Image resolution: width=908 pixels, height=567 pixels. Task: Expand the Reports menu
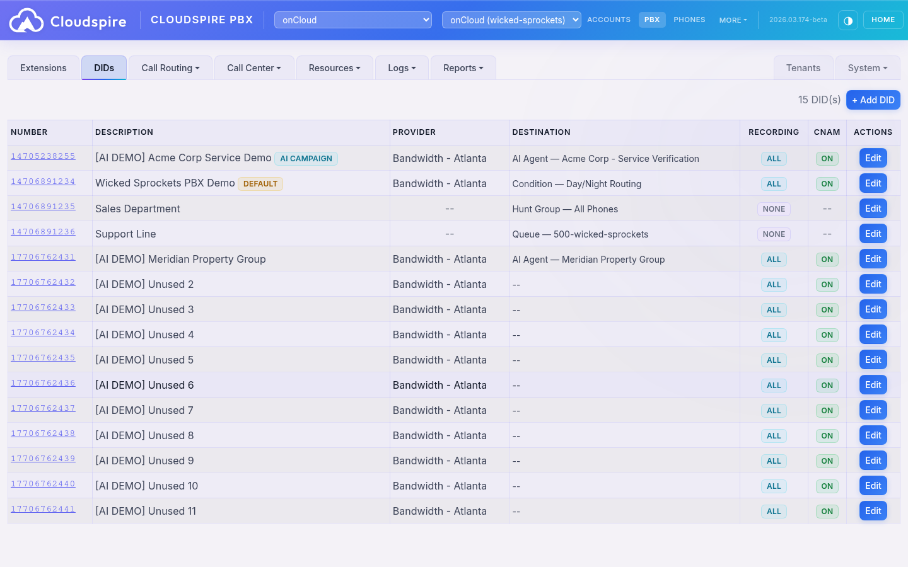click(463, 67)
